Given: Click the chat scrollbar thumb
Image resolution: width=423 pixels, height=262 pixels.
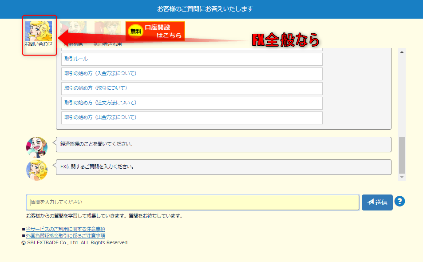Looking at the screenshot, I should [x=402, y=155].
